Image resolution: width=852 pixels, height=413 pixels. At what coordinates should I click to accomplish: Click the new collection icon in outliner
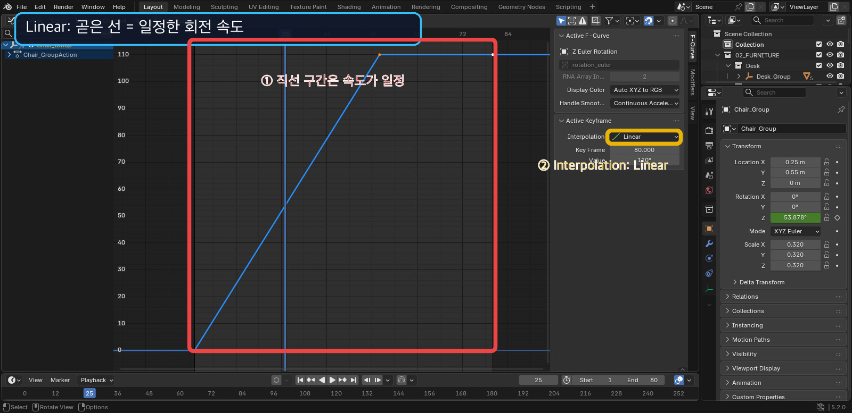point(841,20)
